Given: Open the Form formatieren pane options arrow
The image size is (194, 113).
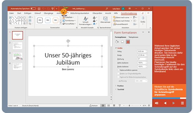Looking at the screenshot, I should 143,32.
